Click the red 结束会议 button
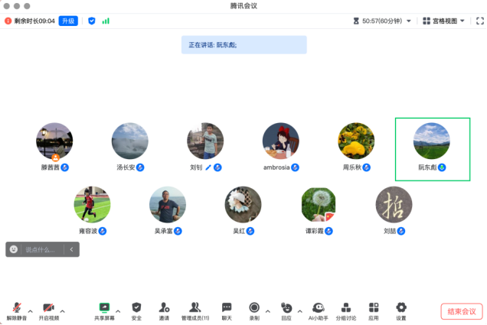The image size is (487, 325). [462, 310]
